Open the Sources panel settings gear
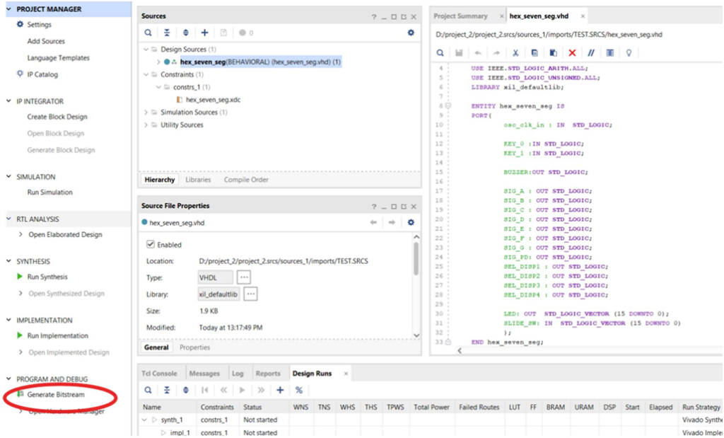The height and width of the screenshot is (438, 724). click(x=411, y=33)
